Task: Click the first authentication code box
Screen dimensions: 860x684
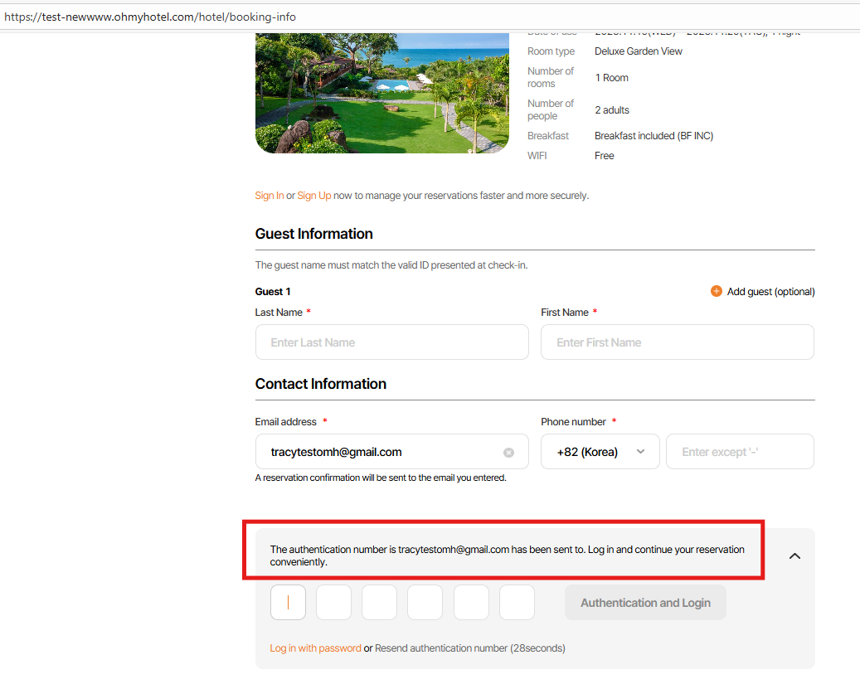Action: click(288, 602)
